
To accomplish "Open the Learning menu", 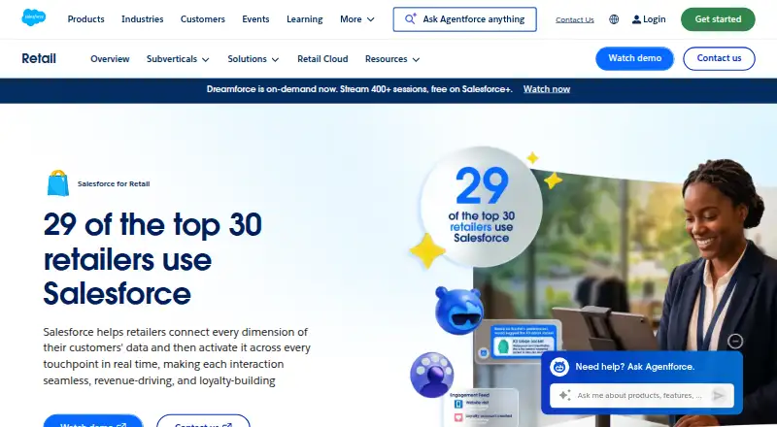I will tap(304, 19).
